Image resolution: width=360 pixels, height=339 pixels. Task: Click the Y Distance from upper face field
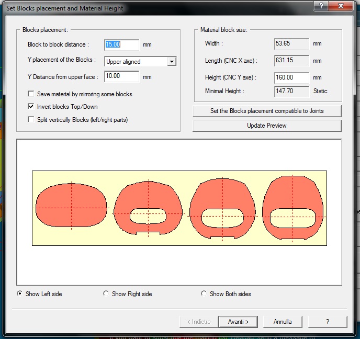pos(121,77)
